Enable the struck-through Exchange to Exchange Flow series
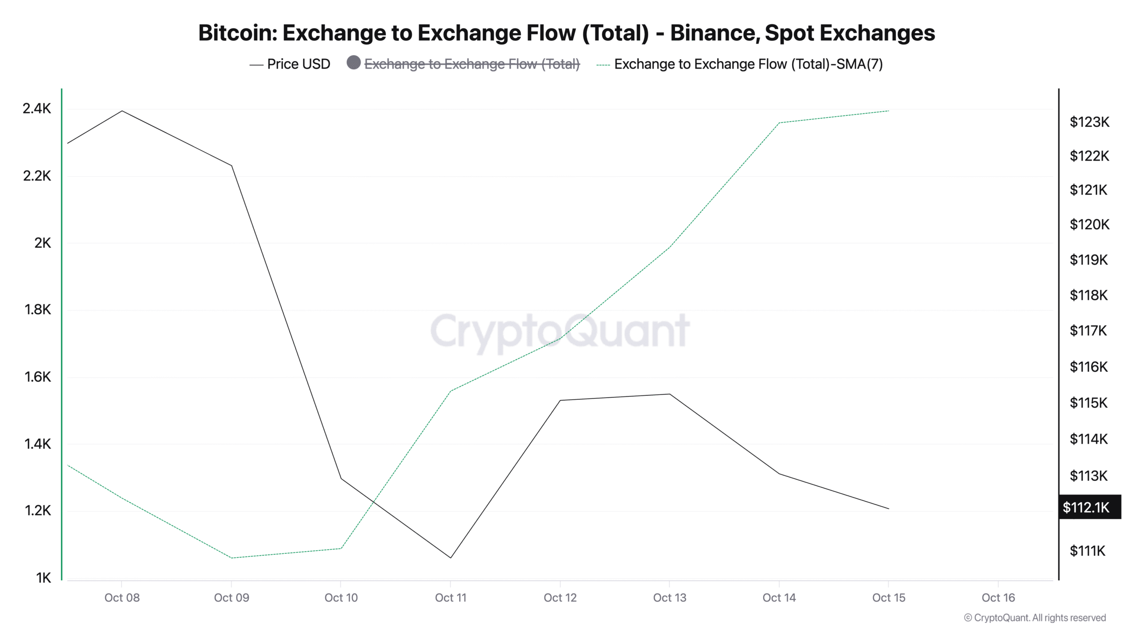 click(x=471, y=64)
